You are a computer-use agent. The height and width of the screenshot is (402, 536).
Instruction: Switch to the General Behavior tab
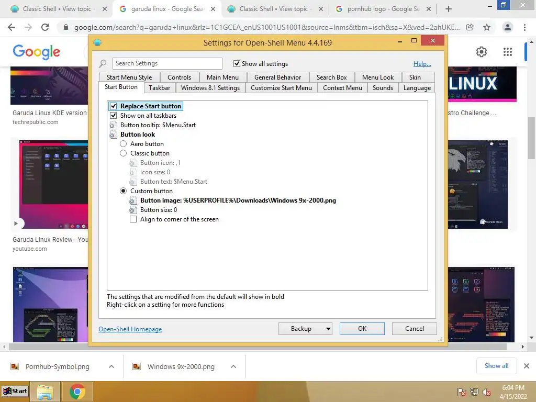pos(277,77)
